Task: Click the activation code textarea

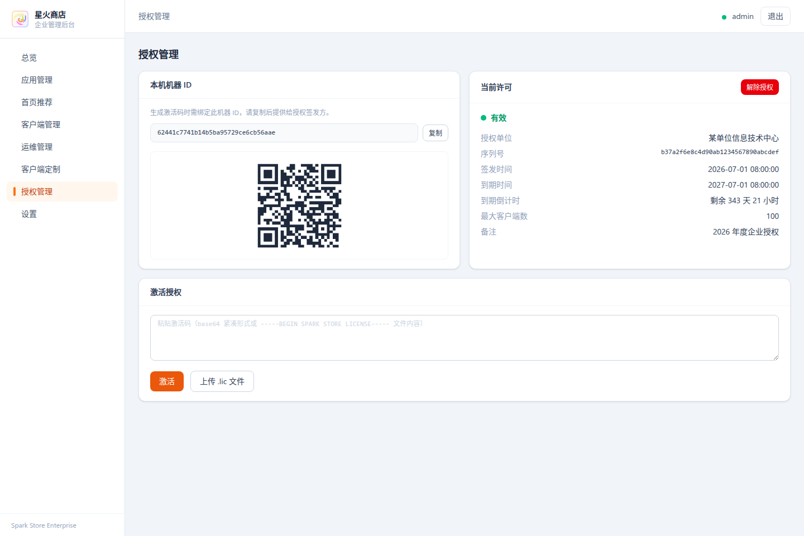Action: 465,338
